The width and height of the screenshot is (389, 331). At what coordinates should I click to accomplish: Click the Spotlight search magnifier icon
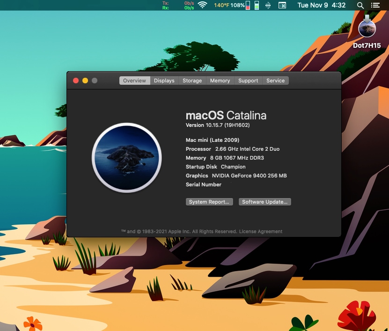tap(360, 5)
